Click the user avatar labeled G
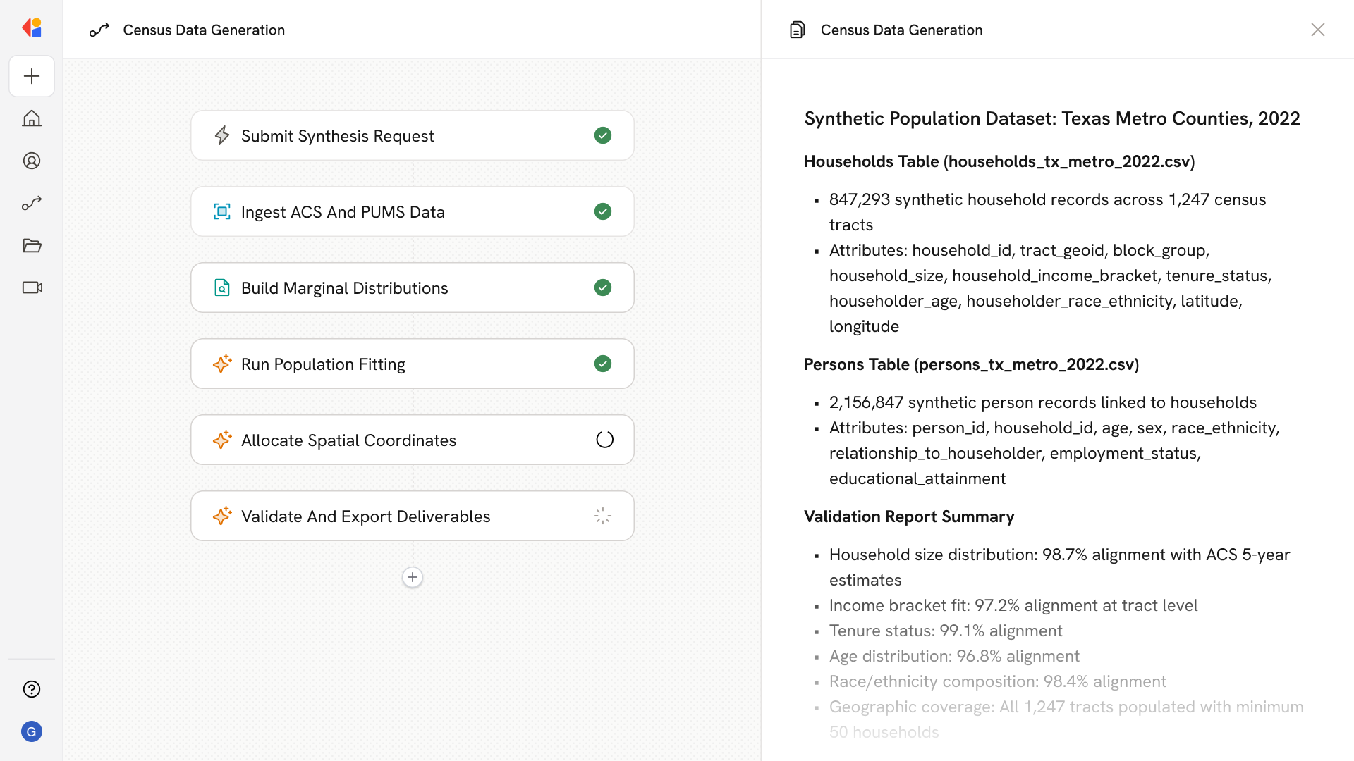This screenshot has height=761, width=1354. pos(32,731)
